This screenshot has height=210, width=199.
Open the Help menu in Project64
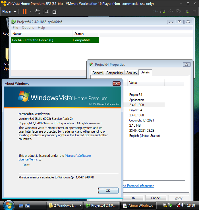[41, 28]
